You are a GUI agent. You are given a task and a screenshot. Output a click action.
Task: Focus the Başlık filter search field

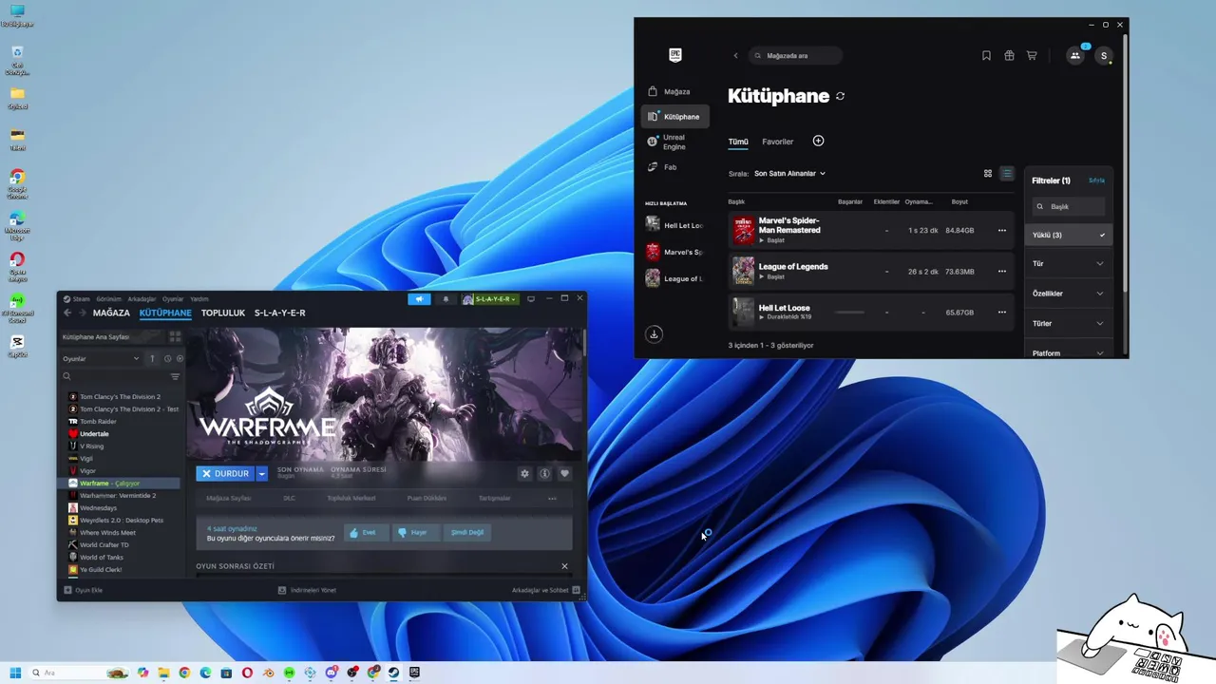1069,206
